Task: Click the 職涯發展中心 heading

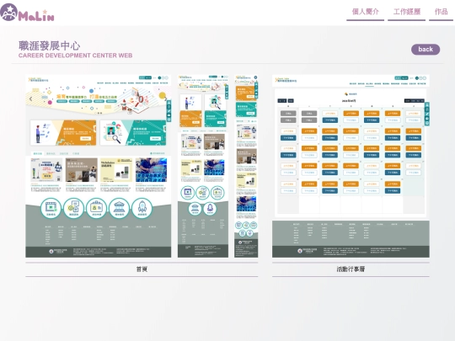Action: tap(50, 45)
